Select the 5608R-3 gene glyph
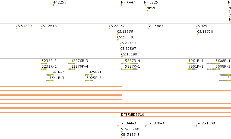 [x=213, y=69]
